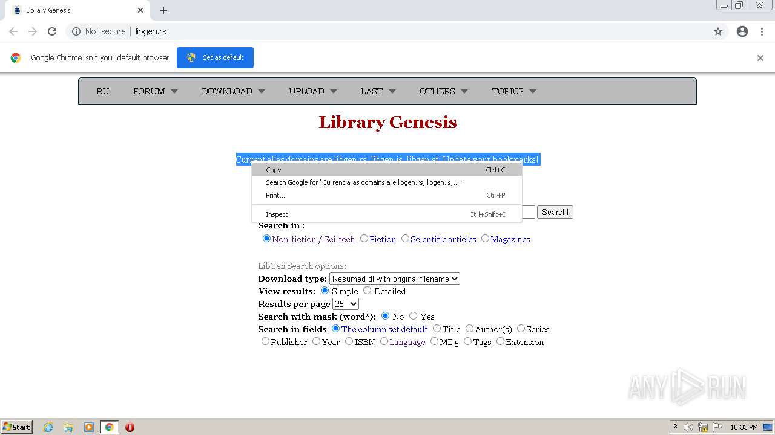The height and width of the screenshot is (435, 775).
Task: Click the libgen.rs address bar URL
Action: click(151, 31)
